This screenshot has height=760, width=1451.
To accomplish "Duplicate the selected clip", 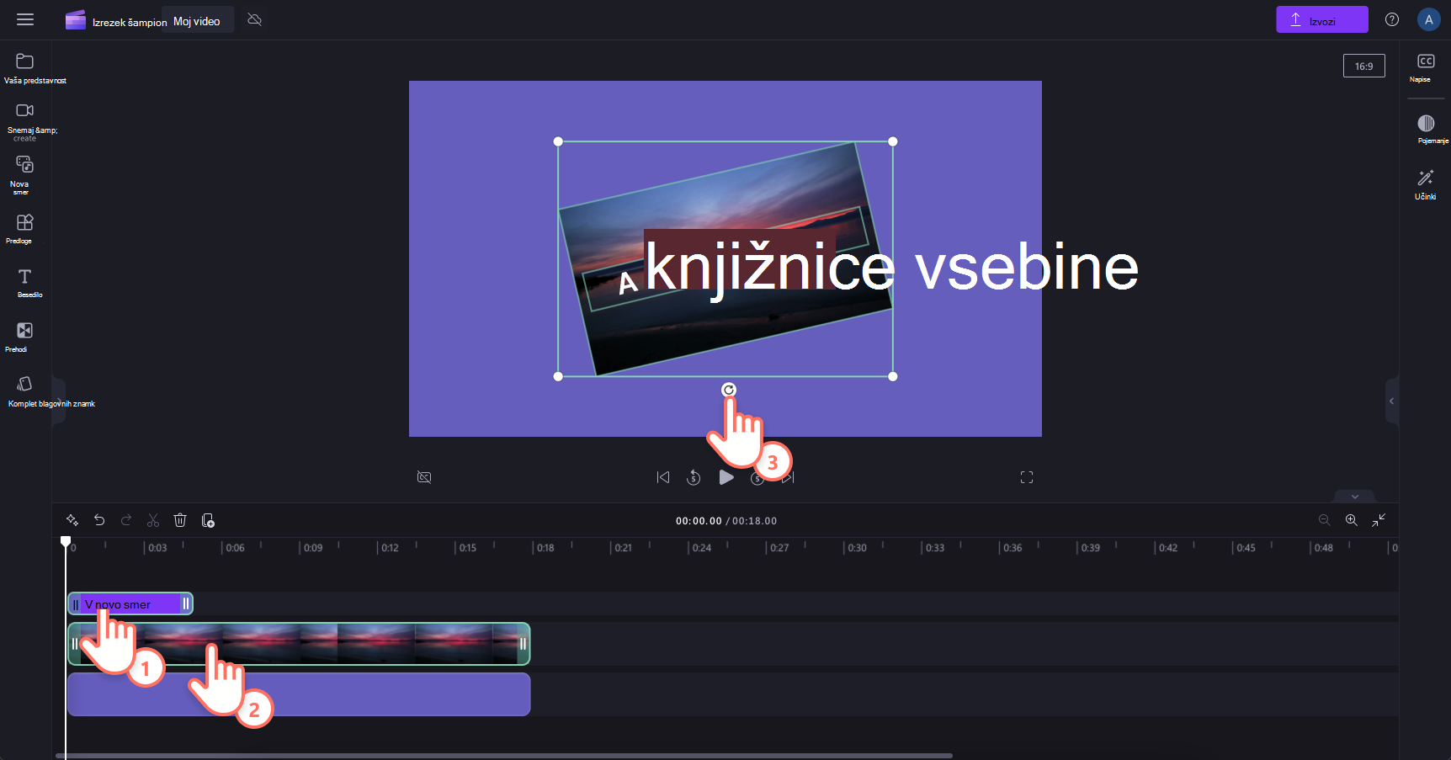I will click(x=208, y=520).
